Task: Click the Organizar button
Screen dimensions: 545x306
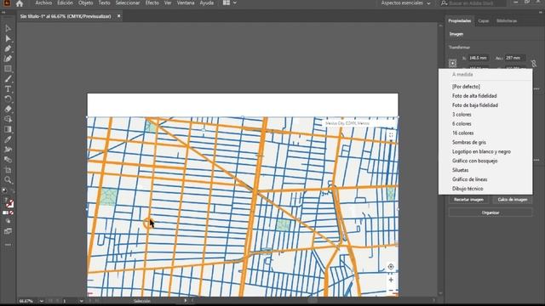Action: pos(490,212)
